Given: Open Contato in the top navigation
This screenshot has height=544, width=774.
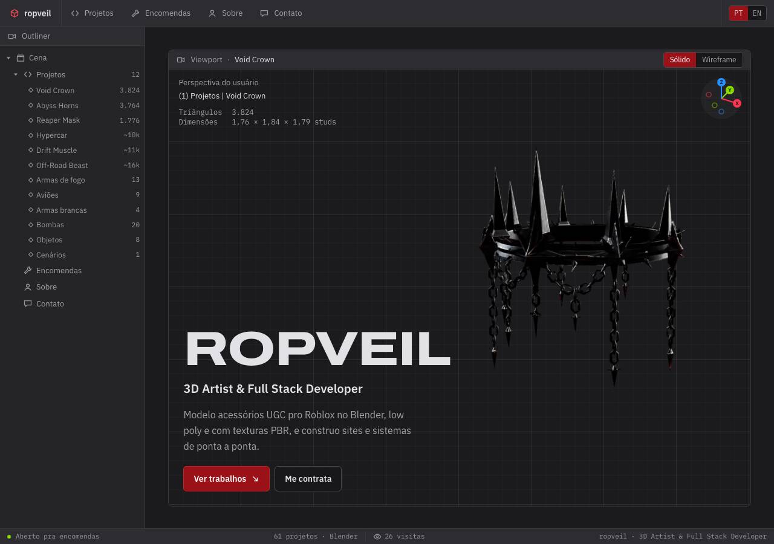Looking at the screenshot, I should click(281, 13).
